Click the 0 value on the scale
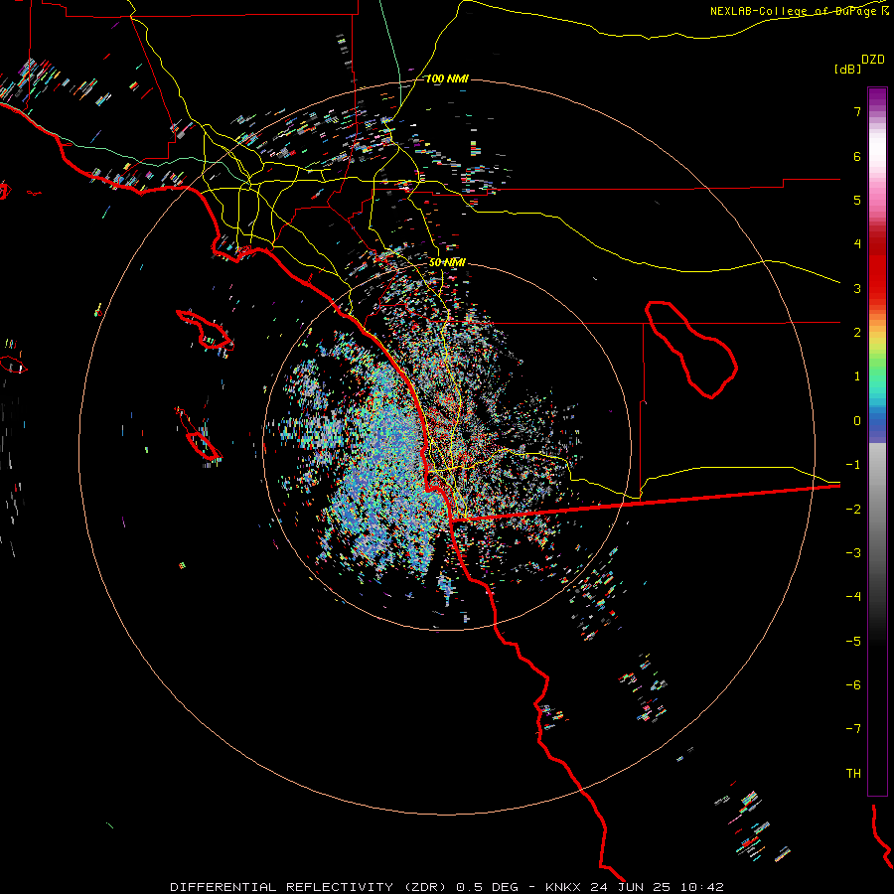This screenshot has height=894, width=894. (x=857, y=421)
